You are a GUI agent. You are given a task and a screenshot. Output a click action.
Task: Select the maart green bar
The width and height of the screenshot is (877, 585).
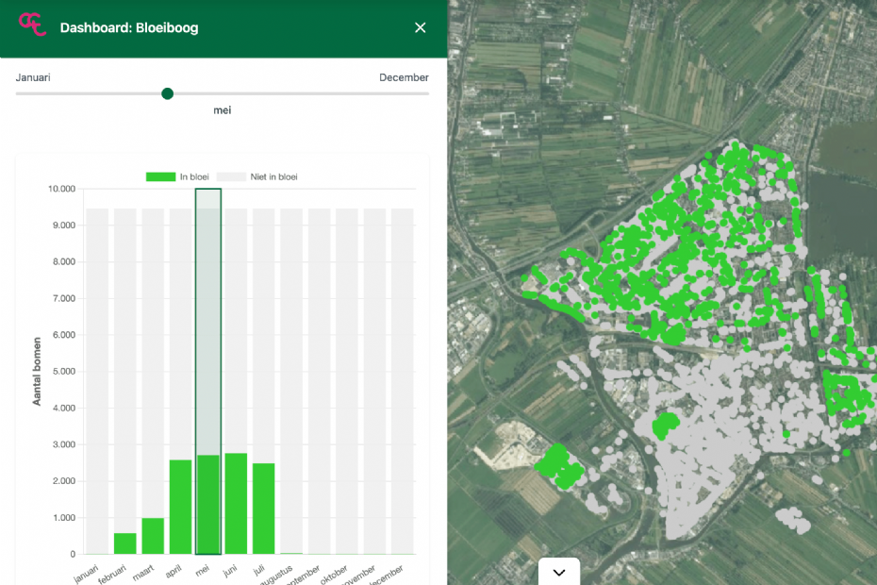[153, 536]
